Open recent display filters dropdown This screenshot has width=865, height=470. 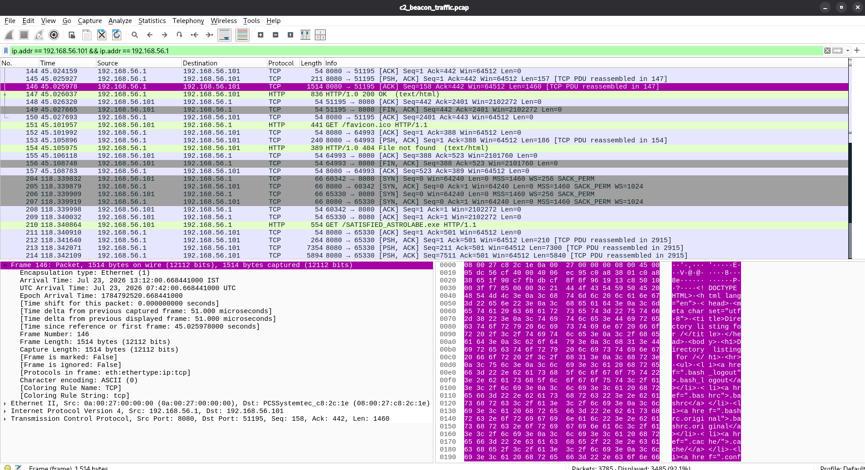point(848,51)
